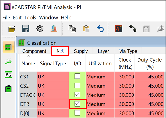The image size is (166, 118).
Task: Save using the floppy disk icon
Action: point(26,28)
